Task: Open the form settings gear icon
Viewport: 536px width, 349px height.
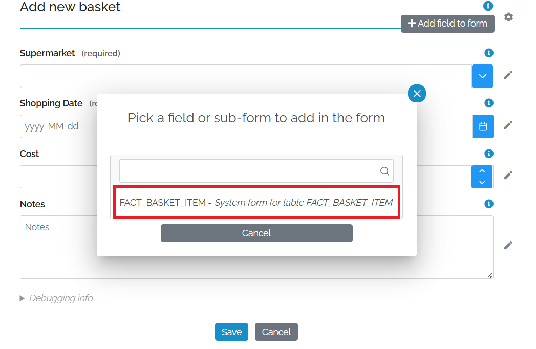Action: click(508, 16)
